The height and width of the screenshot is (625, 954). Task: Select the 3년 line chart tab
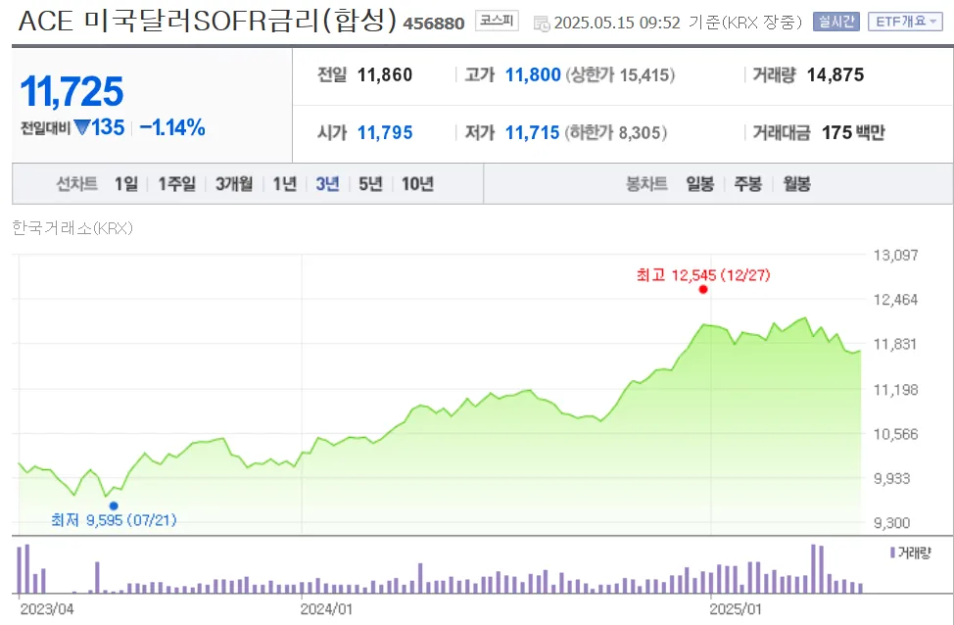(x=327, y=184)
